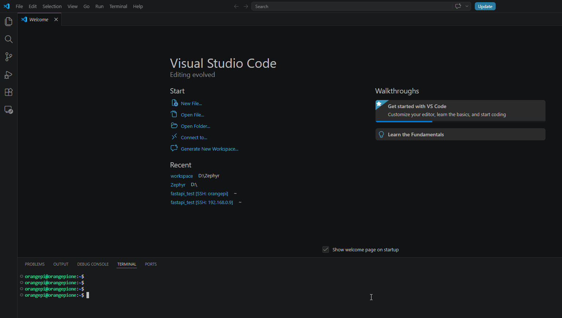
Task: Click the last terminal prompt line with cursor
Action: (x=57, y=295)
